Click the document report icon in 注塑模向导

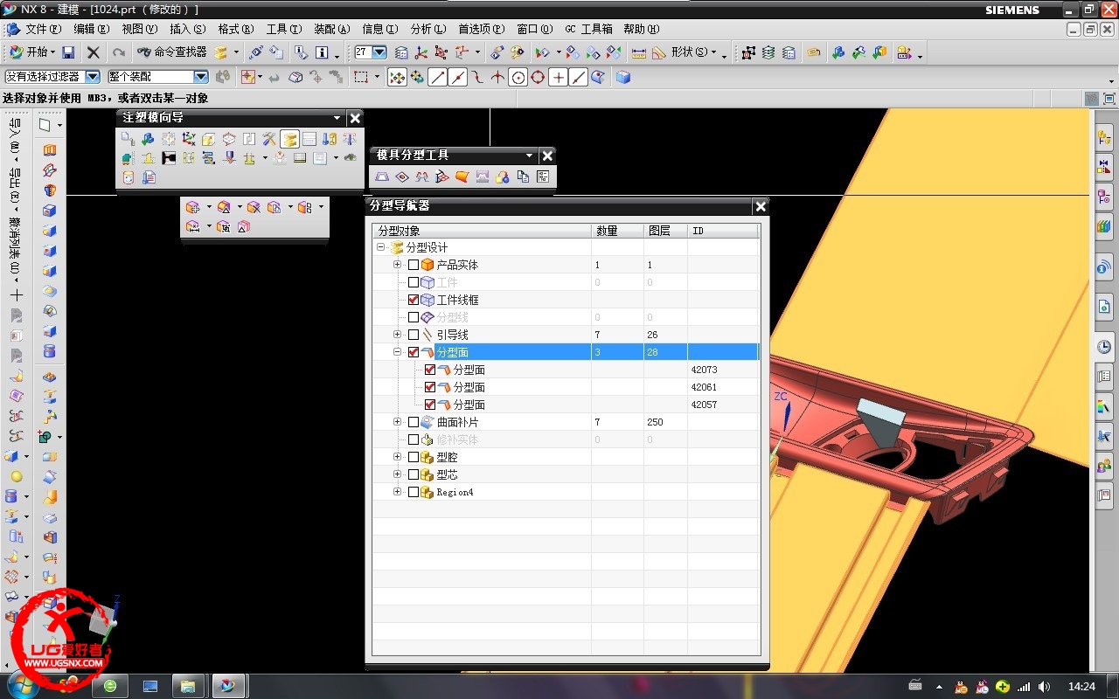tap(149, 177)
